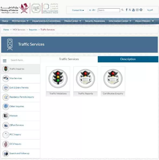Open the X (Twitter) social icon

coord(130,10)
